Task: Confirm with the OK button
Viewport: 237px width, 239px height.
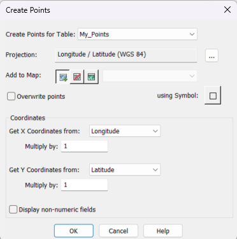Action: click(x=74, y=231)
